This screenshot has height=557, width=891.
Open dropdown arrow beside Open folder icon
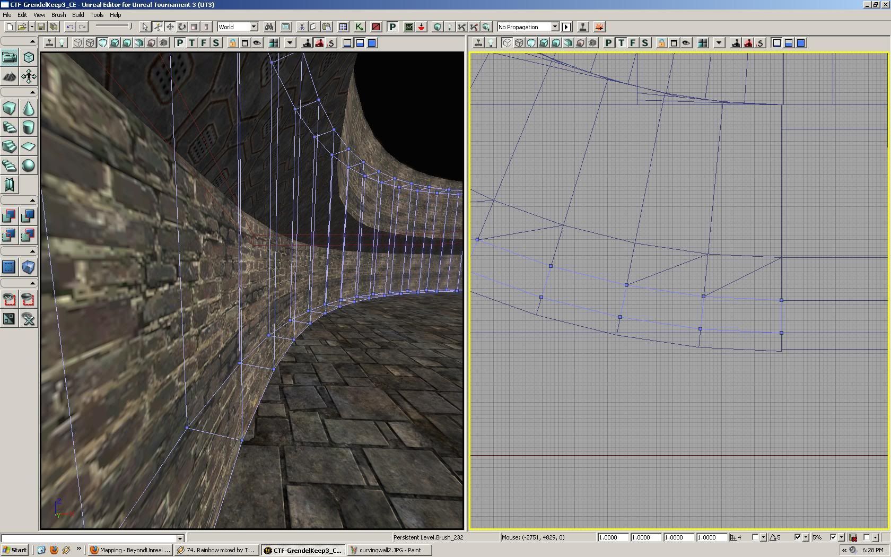click(32, 27)
